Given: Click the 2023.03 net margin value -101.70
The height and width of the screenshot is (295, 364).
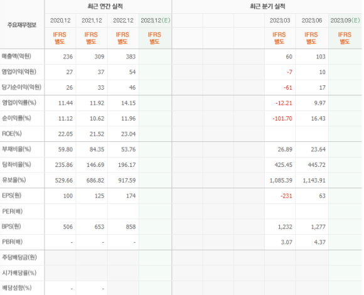Looking at the screenshot, I should pos(282,119).
